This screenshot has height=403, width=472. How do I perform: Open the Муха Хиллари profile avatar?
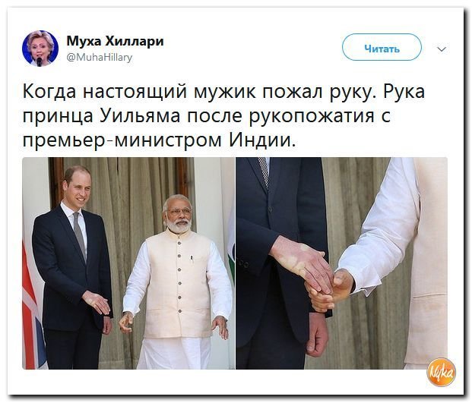40,48
